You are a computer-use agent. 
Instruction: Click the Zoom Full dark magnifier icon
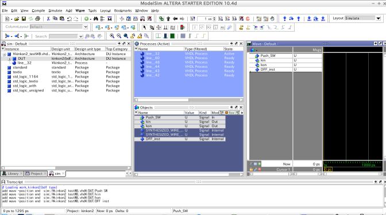click(126, 36)
